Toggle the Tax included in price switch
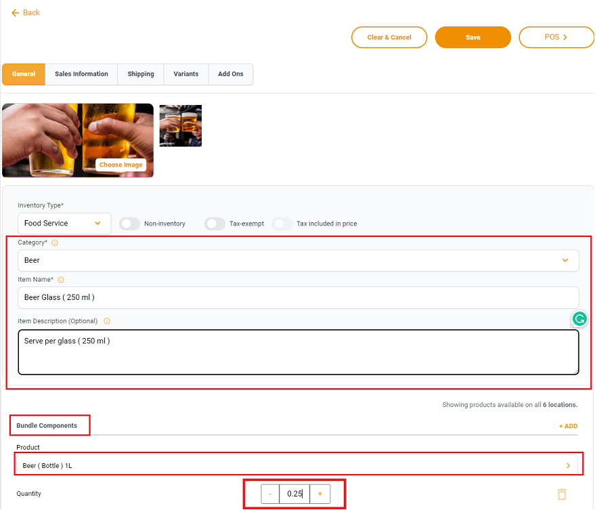The image size is (599, 510). [282, 224]
